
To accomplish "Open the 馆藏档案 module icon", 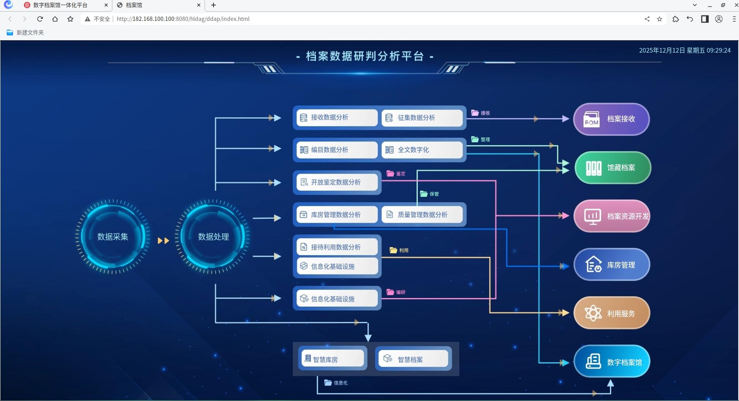I will coord(593,168).
